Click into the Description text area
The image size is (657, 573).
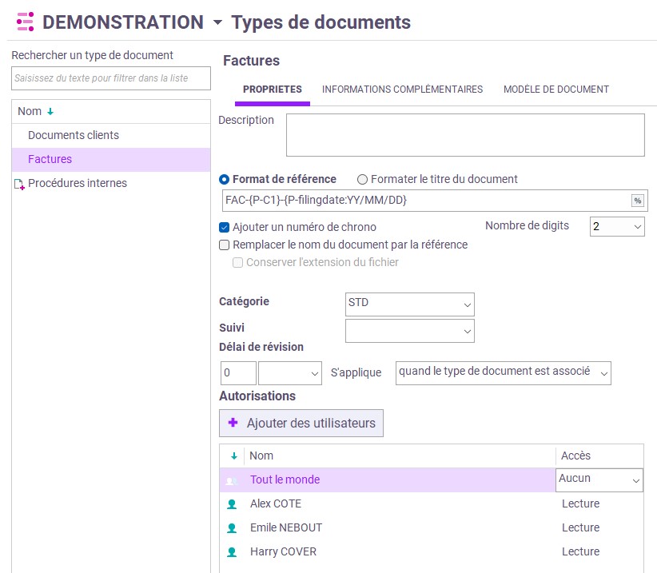(465, 135)
